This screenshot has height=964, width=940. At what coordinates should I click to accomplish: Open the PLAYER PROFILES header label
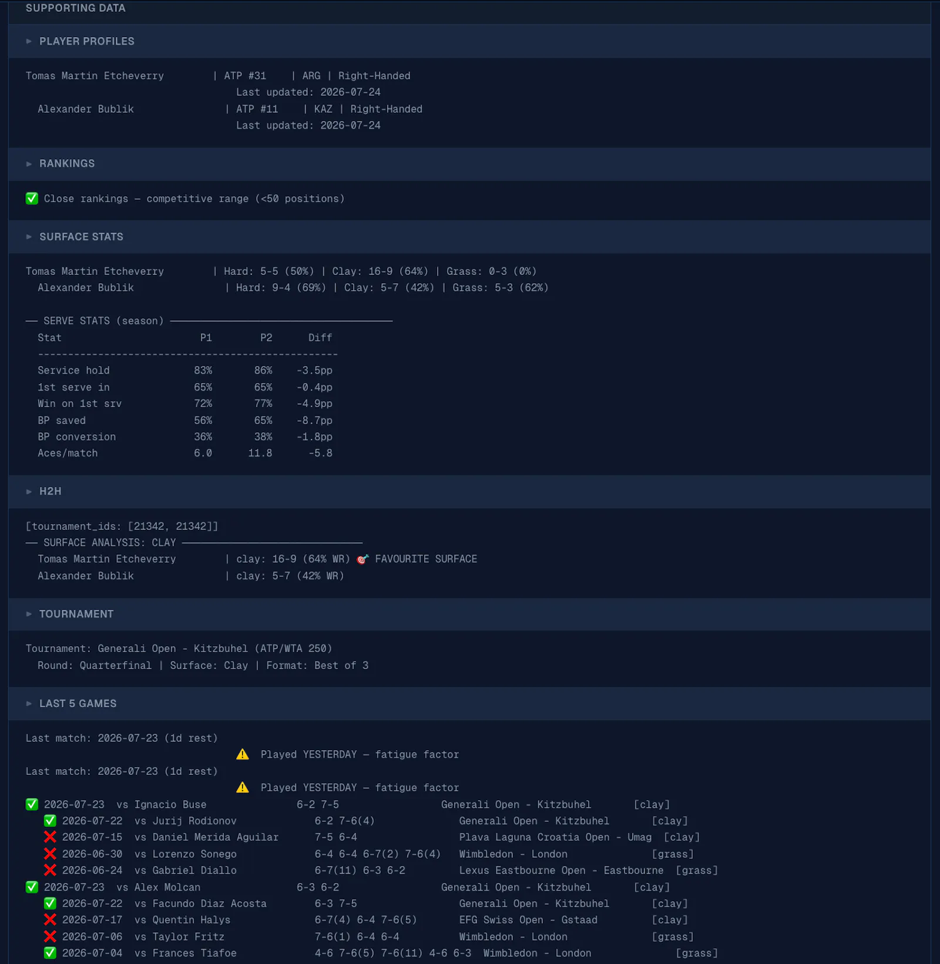[87, 41]
